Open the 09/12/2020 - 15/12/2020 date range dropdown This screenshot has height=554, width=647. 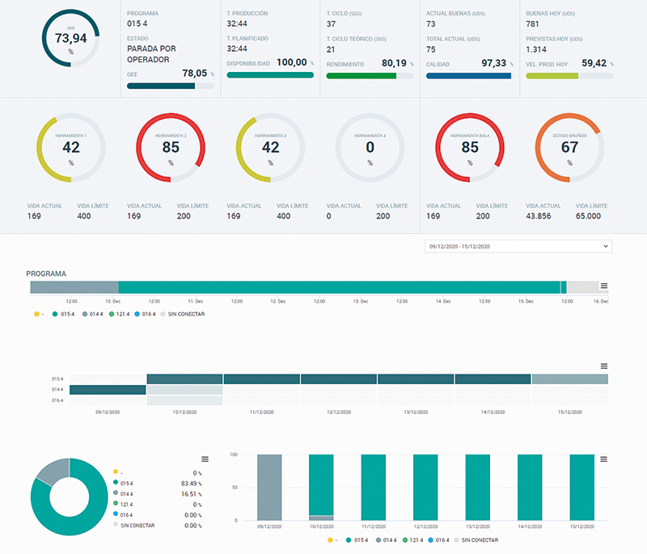[x=516, y=247]
